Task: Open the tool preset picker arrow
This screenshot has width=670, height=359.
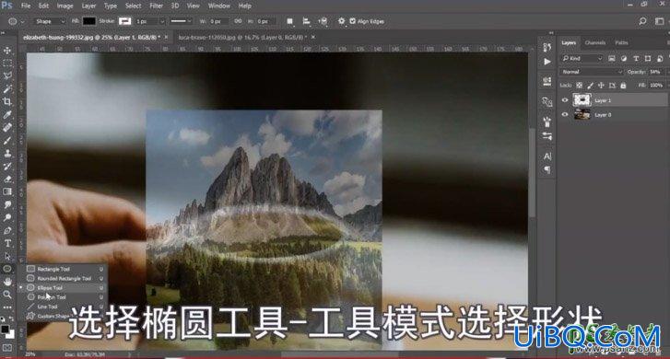Action: 22,21
